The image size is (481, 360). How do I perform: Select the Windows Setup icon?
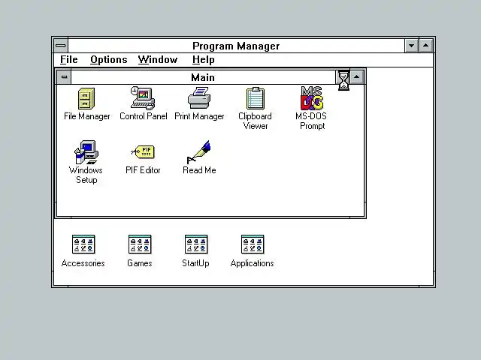coord(86,152)
